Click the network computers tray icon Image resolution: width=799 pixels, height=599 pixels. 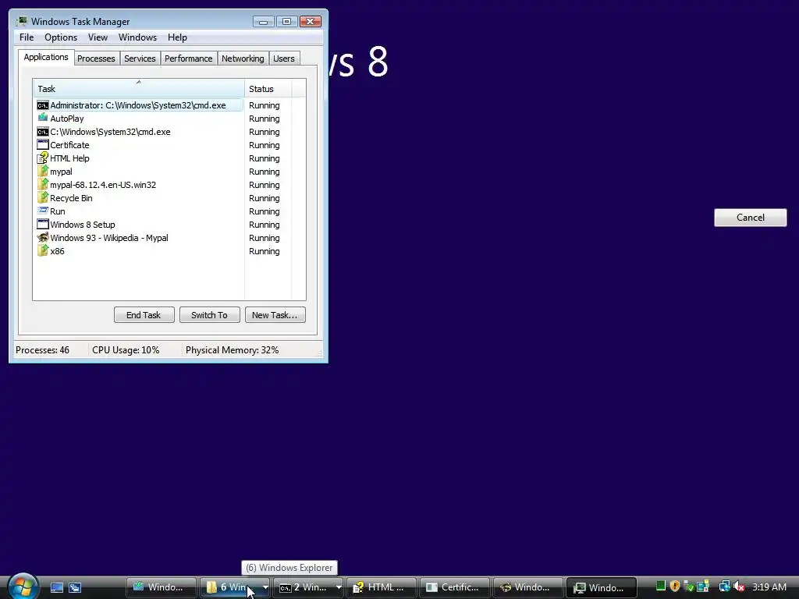pos(724,587)
